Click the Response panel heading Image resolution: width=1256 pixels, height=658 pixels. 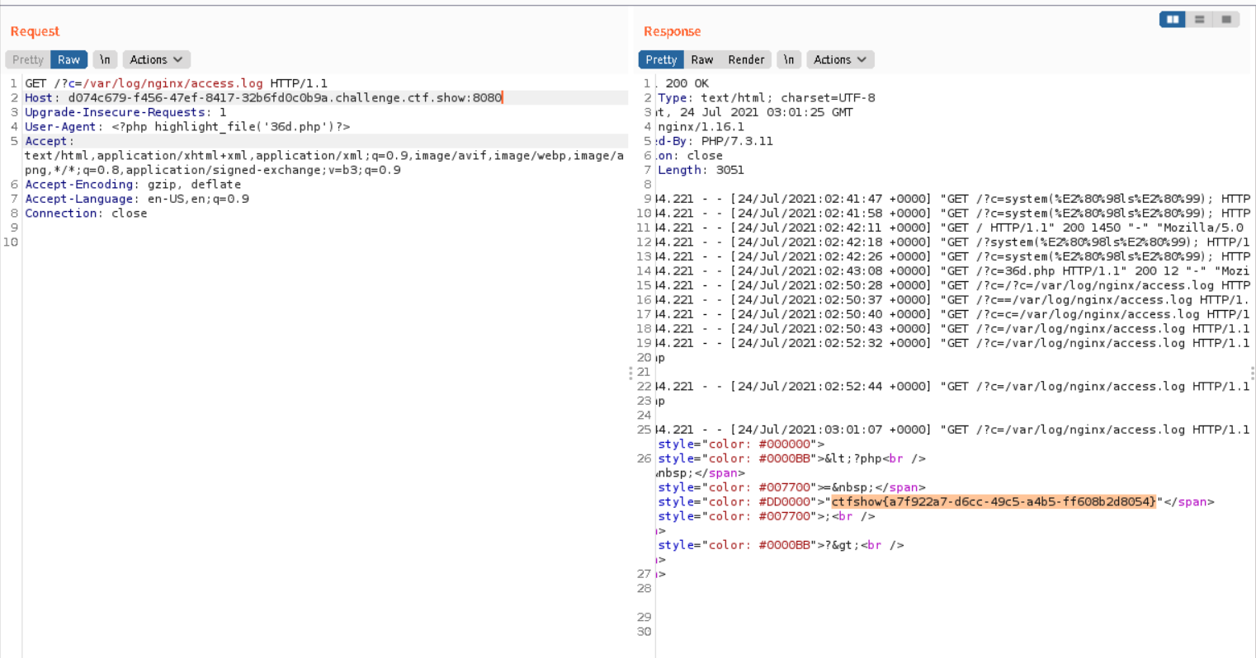click(672, 31)
